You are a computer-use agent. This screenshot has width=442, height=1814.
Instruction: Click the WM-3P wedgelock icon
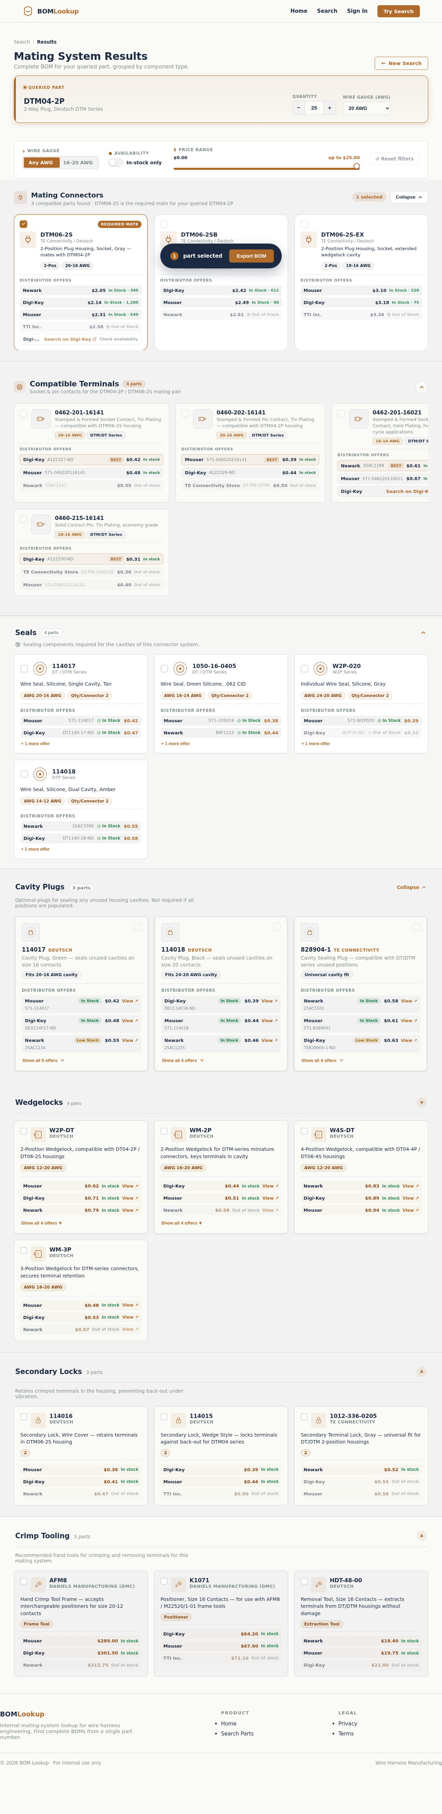(x=38, y=1254)
